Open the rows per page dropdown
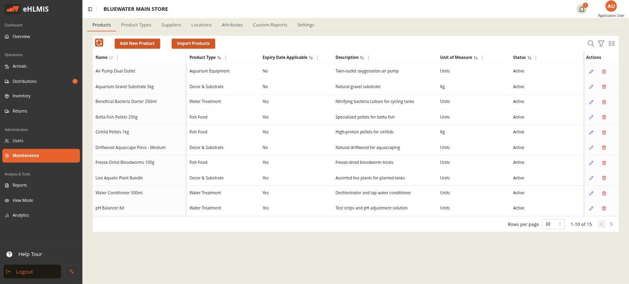The width and height of the screenshot is (629, 284). (553, 224)
